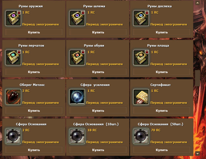Select the Руны перчаток chest icon
This screenshot has width=206, height=159.
(x=13, y=58)
